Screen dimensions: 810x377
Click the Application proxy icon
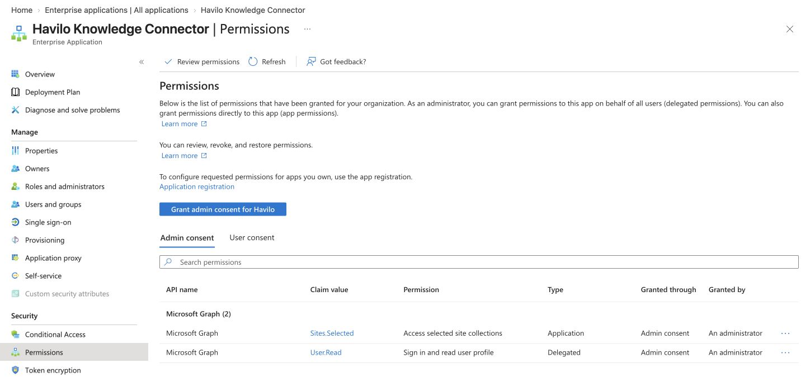[16, 258]
